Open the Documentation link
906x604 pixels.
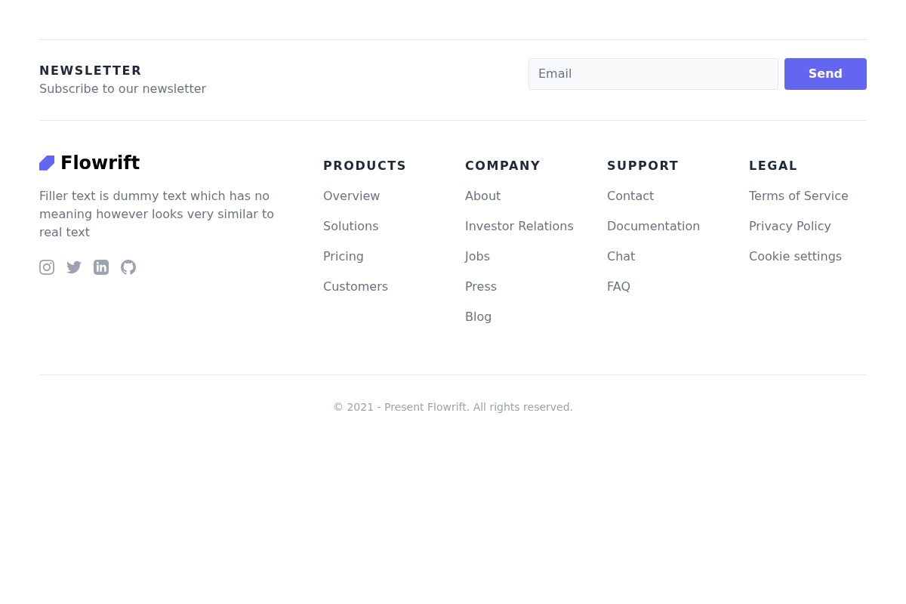(x=653, y=226)
